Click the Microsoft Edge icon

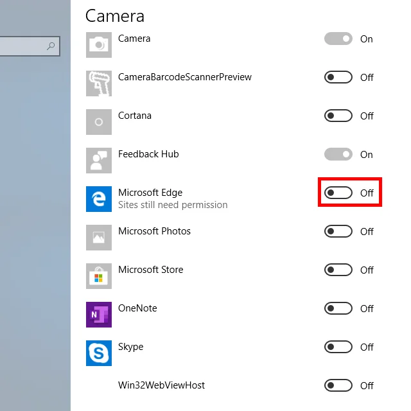pyautogui.click(x=99, y=199)
